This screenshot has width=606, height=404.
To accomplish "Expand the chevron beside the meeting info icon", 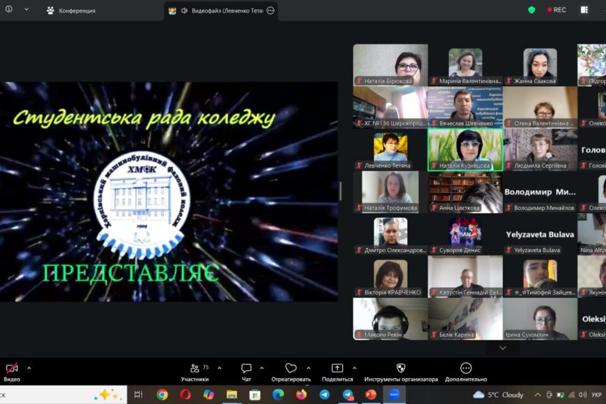I will tap(27, 9).
